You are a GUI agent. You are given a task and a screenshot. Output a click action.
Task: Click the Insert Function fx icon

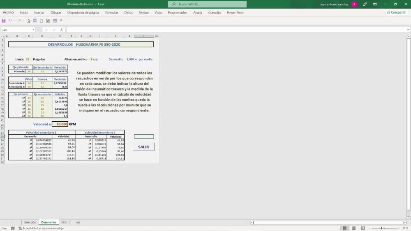coord(62,30)
